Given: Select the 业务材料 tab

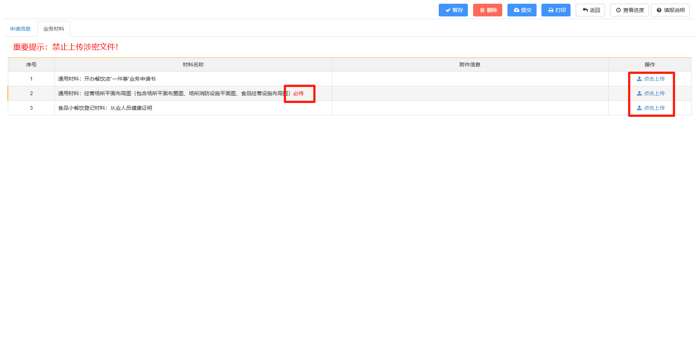Looking at the screenshot, I should (x=54, y=29).
